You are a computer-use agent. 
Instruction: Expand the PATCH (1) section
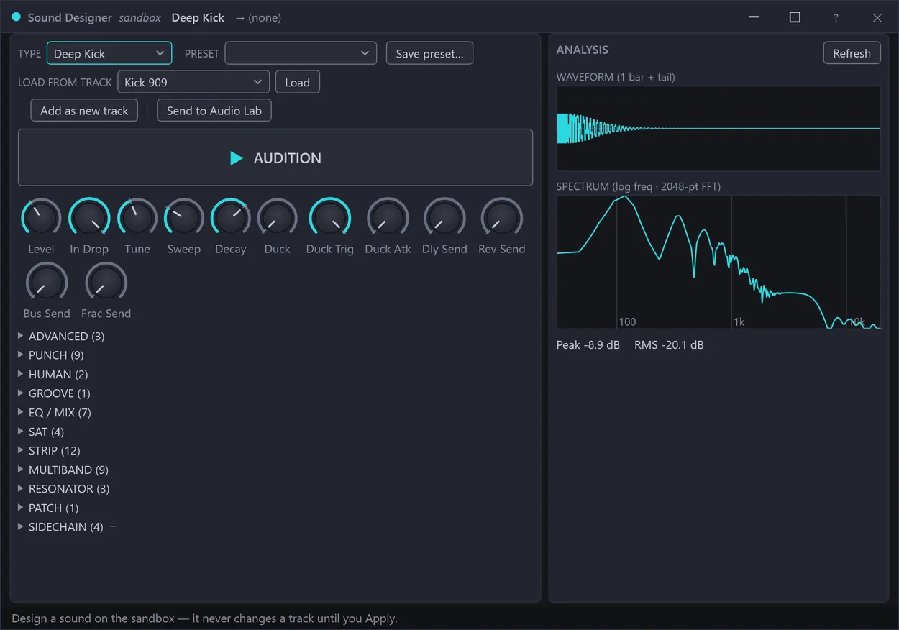coord(47,508)
